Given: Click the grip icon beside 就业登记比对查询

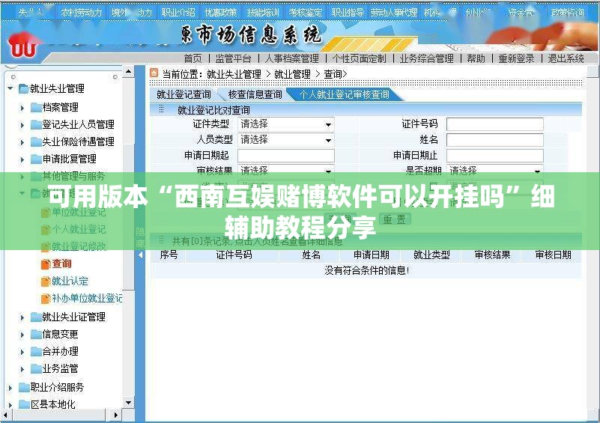Looking at the screenshot, I should point(161,109).
